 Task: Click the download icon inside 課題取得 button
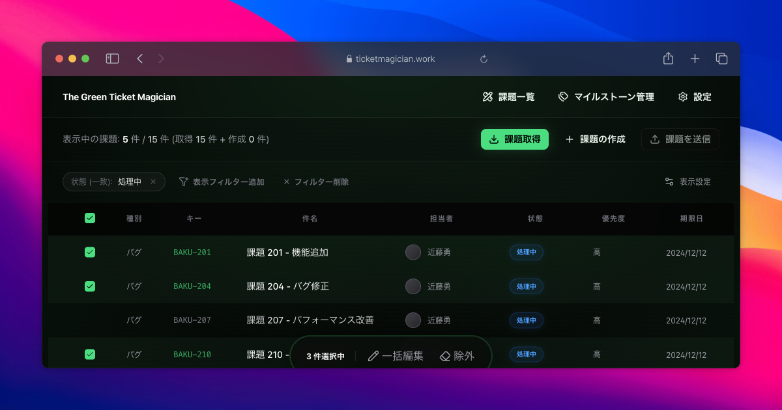coord(493,139)
